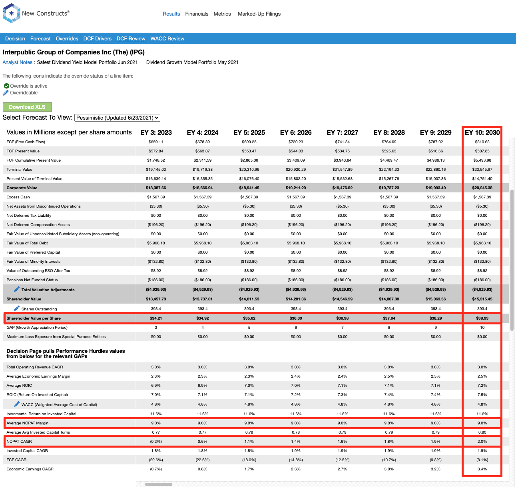Go to the Overrides menu item
The image size is (516, 488).
click(67, 39)
